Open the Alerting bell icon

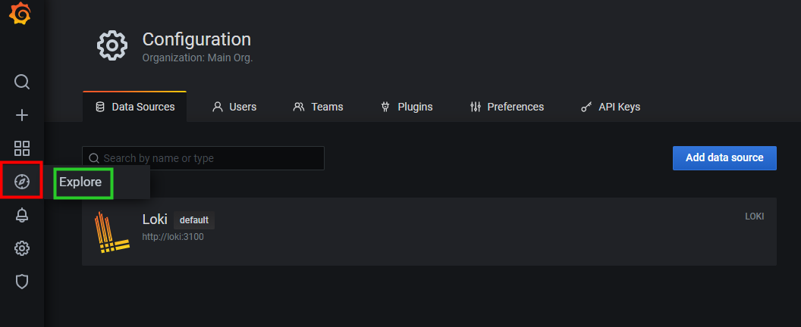coord(21,215)
